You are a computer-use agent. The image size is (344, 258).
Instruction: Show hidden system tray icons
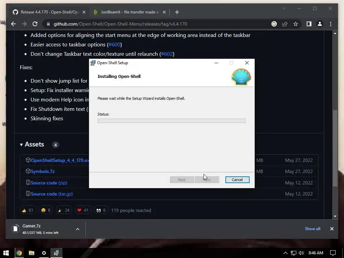pos(285,253)
